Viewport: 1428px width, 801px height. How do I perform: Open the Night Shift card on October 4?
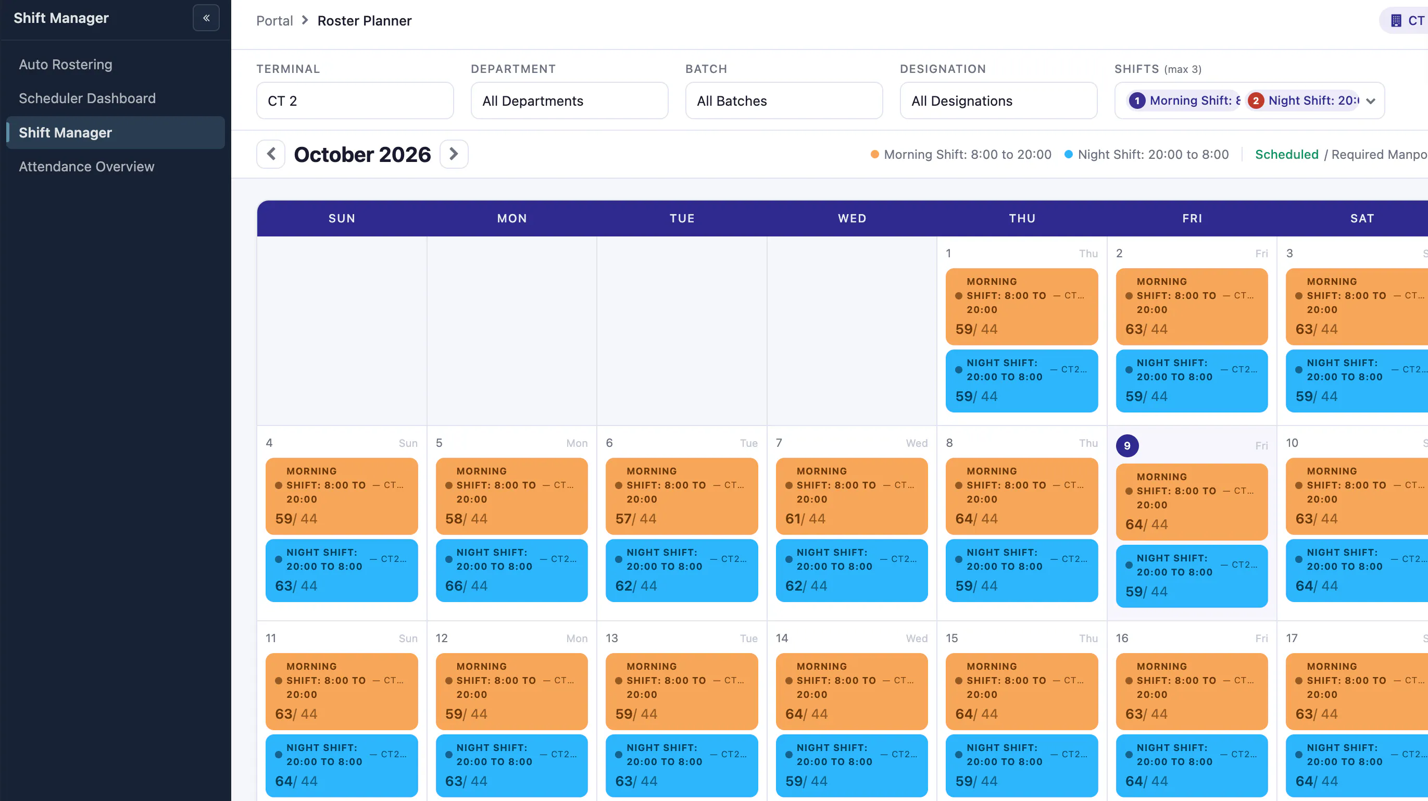tap(342, 570)
